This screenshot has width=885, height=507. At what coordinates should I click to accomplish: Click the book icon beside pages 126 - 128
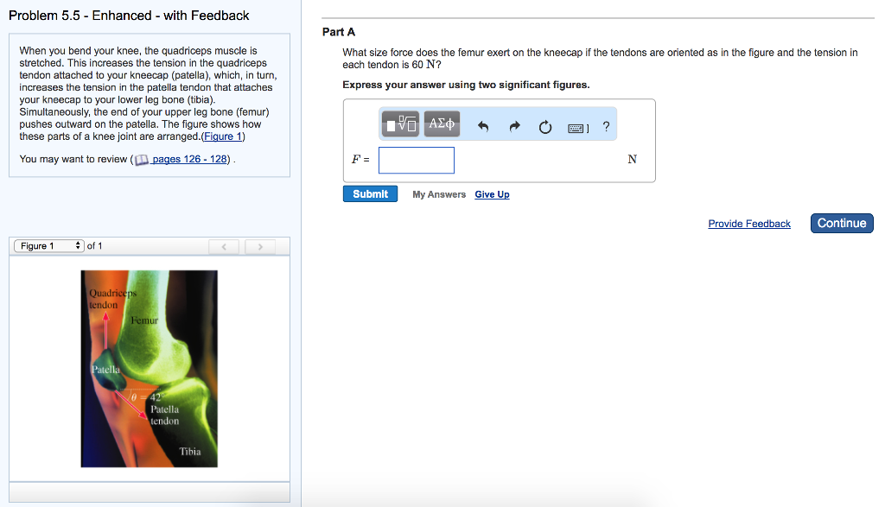[x=143, y=160]
